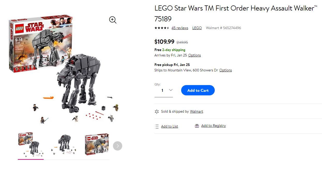This screenshot has height=174, width=322.
Task: Click the Walmart seller link
Action: pyautogui.click(x=196, y=111)
